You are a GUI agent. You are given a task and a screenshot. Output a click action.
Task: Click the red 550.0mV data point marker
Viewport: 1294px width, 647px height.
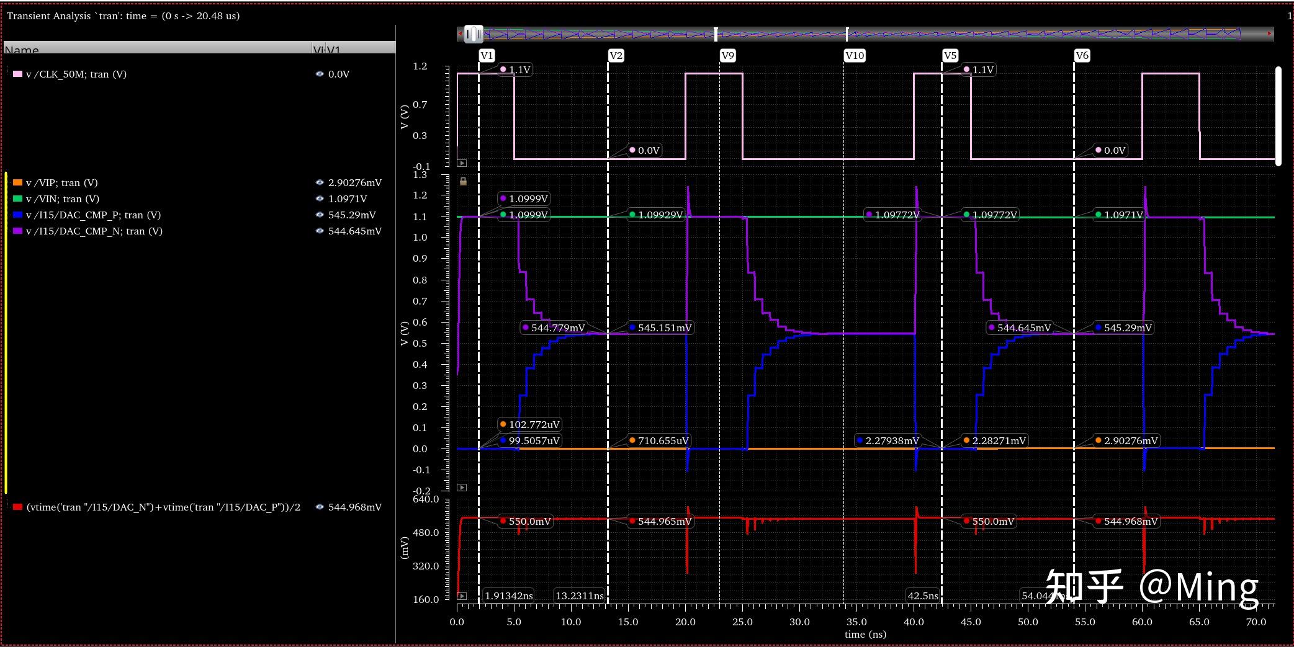(503, 521)
